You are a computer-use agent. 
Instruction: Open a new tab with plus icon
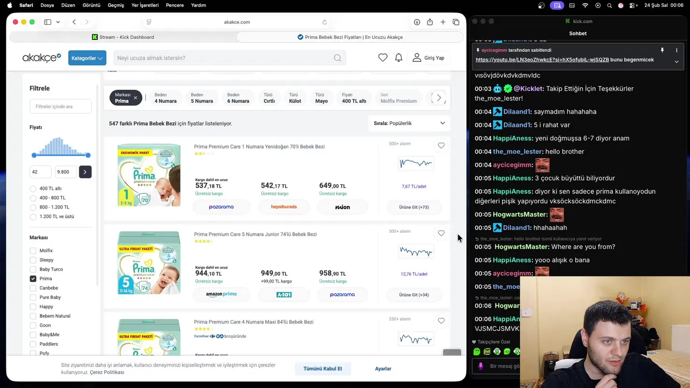tap(443, 22)
